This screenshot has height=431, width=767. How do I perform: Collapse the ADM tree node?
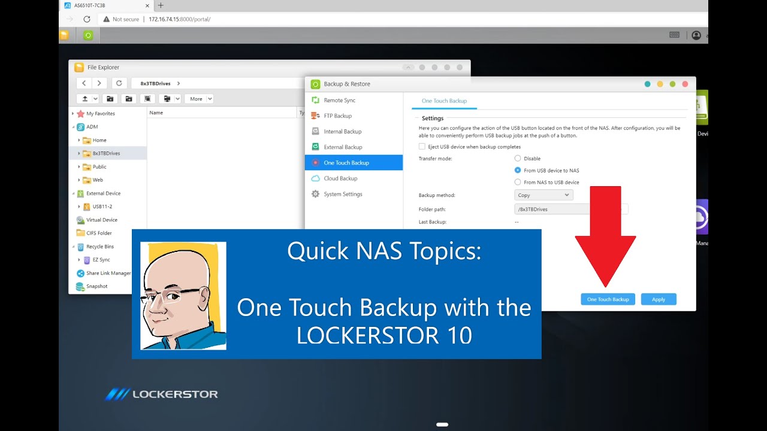73,127
